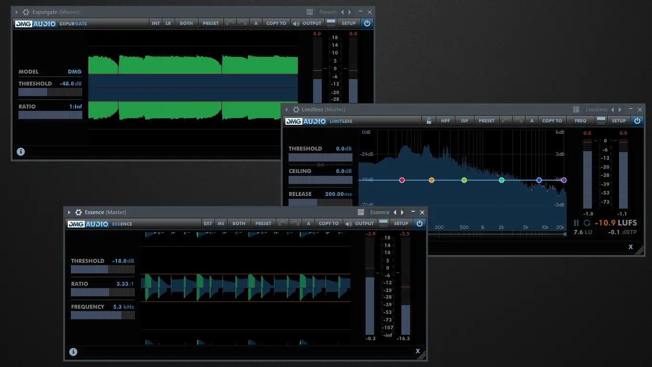Toggle ISP in Limitless

(x=464, y=121)
